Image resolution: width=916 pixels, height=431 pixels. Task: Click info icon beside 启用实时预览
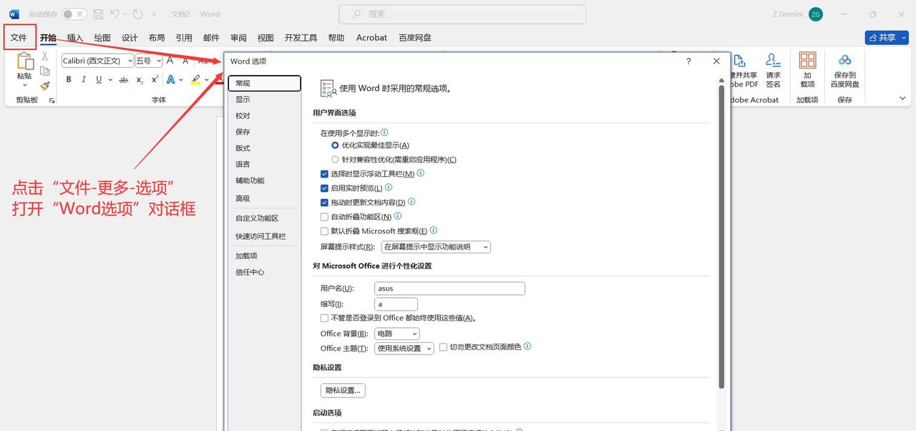coord(389,188)
